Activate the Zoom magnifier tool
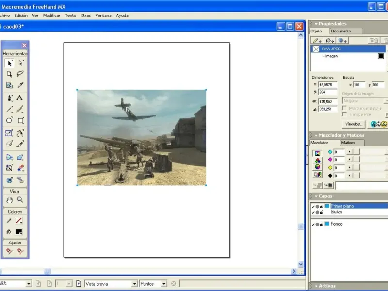Screen dimensions: 388x291 point(20,200)
